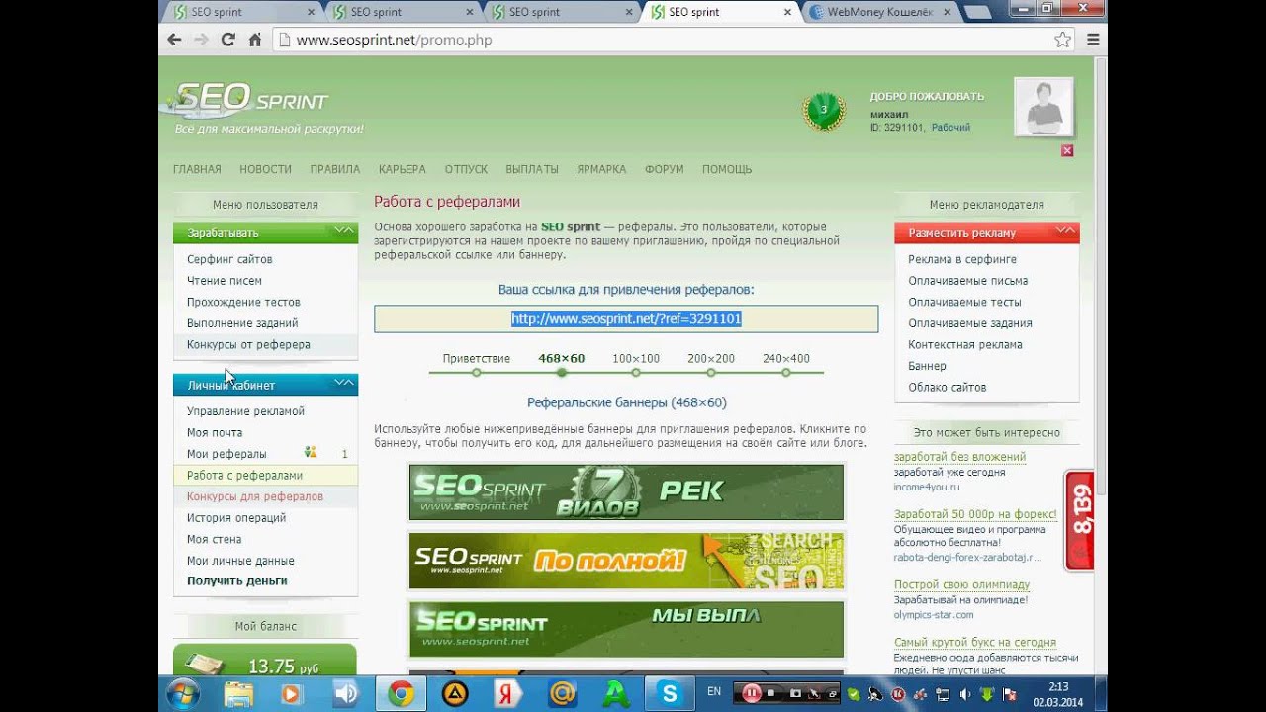
Task: Click the 7 видов referral banner
Action: (x=626, y=491)
